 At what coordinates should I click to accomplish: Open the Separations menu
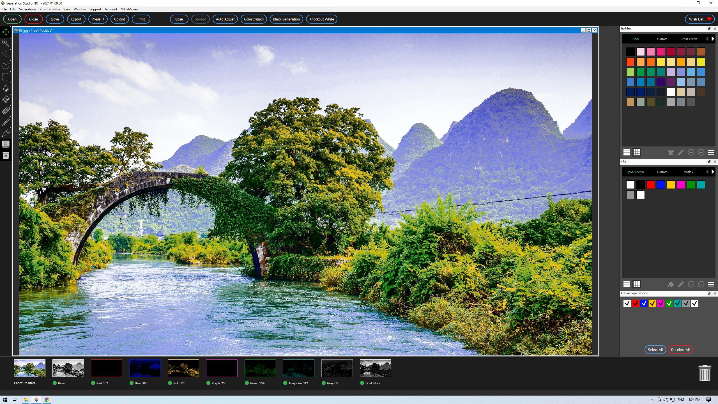pyautogui.click(x=27, y=9)
